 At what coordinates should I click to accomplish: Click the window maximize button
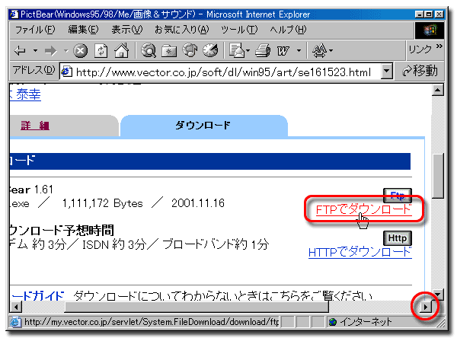[429, 14]
